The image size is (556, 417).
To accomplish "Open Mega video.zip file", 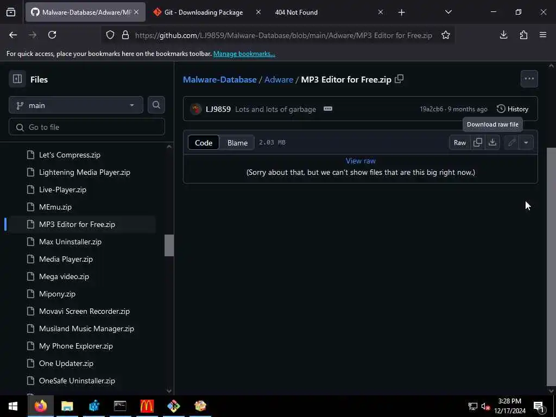I will (64, 276).
